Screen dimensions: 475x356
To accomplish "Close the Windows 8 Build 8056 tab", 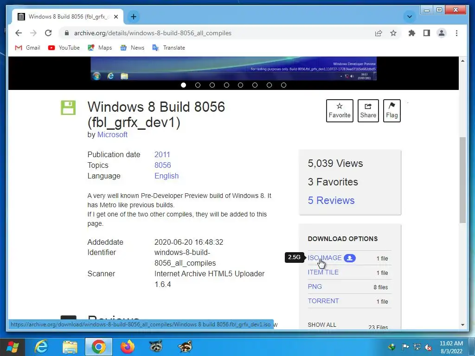I will 116,17.
